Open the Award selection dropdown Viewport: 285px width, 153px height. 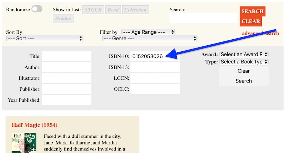pos(244,55)
